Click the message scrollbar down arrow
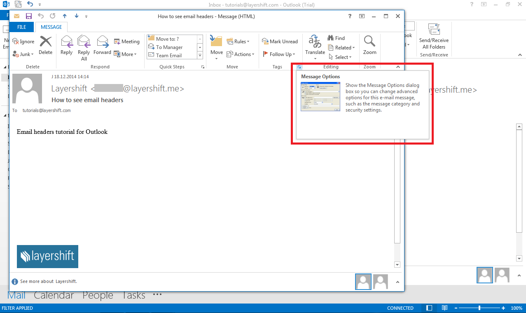 click(x=397, y=265)
